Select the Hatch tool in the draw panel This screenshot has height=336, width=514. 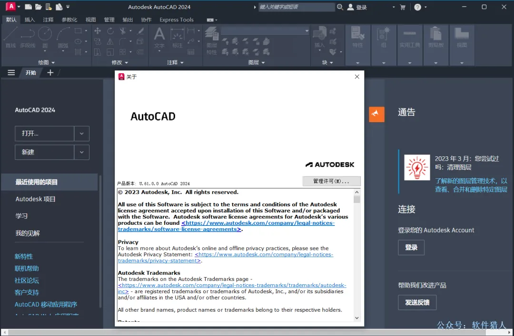point(78,52)
